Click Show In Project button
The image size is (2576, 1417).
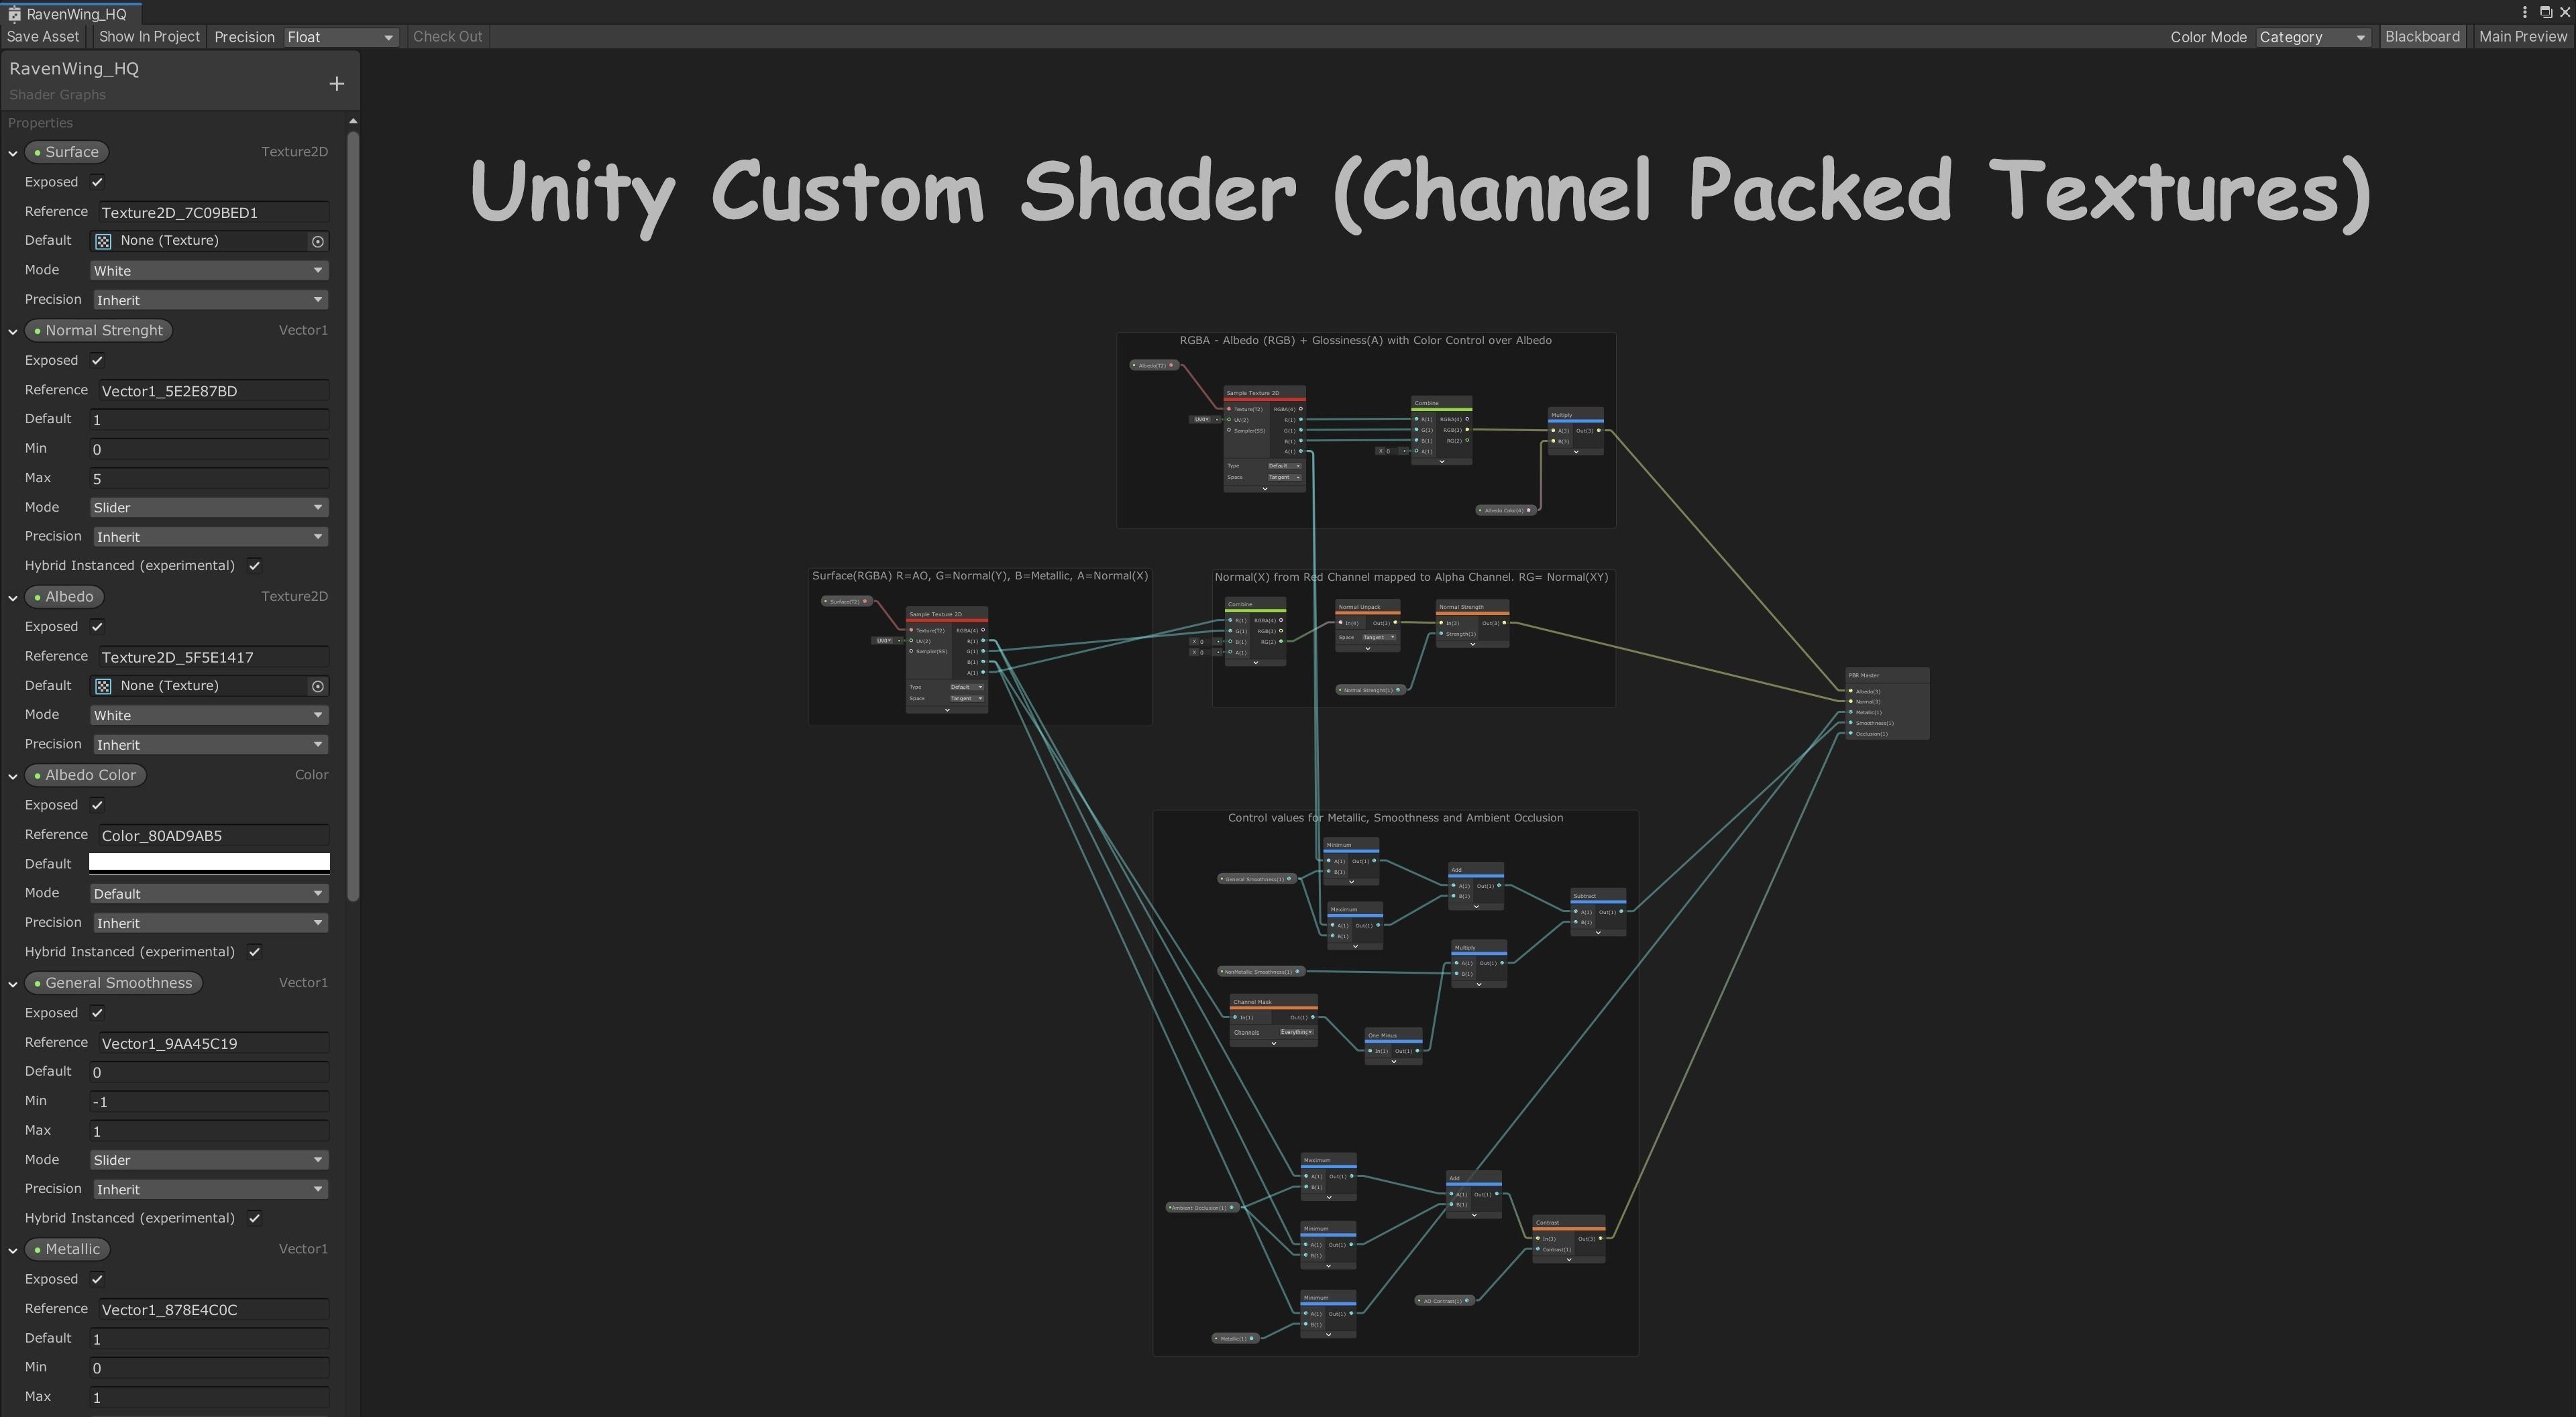[149, 37]
